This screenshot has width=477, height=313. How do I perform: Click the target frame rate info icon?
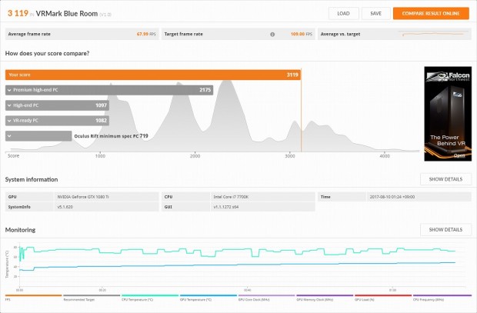coord(272,35)
